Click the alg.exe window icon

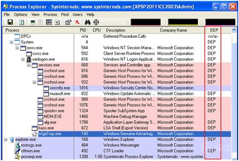pyautogui.click(x=40, y=122)
